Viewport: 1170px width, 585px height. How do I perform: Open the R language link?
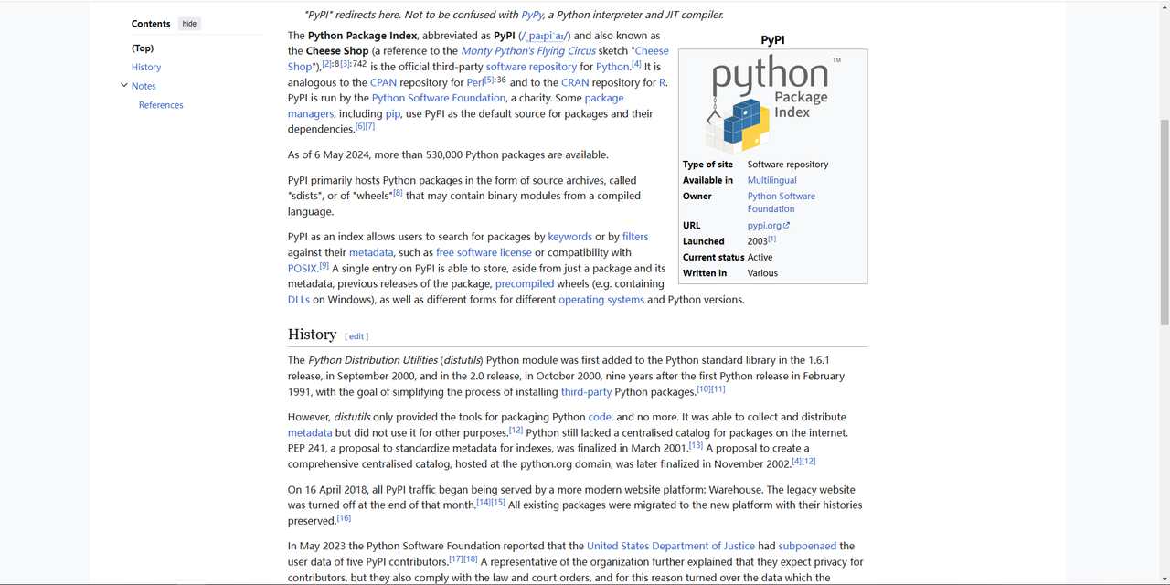(662, 82)
